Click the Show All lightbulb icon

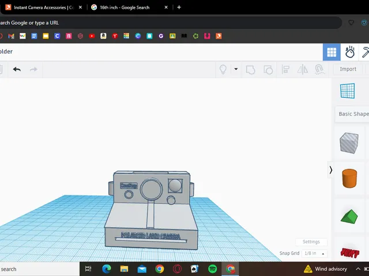223,70
